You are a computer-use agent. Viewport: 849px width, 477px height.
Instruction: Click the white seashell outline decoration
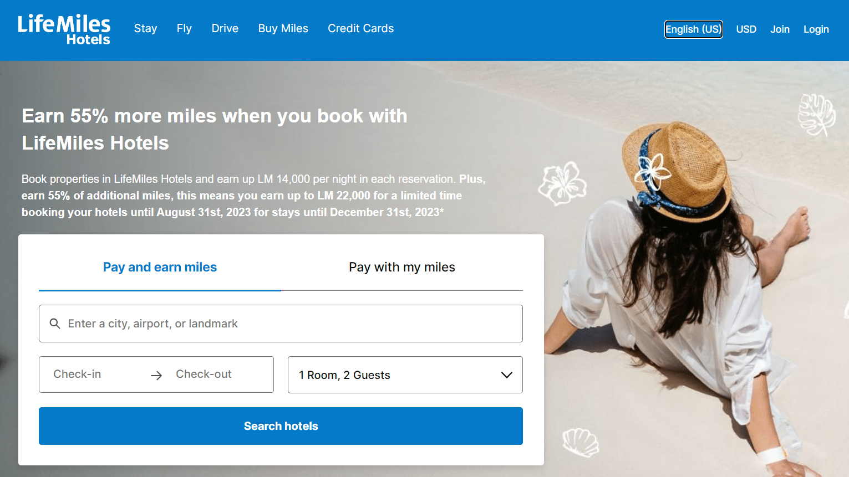pos(580,442)
